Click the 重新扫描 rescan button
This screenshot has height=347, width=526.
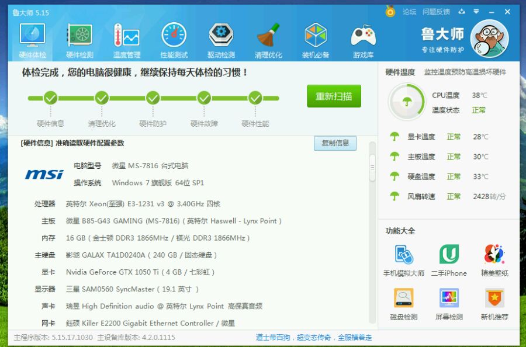334,96
